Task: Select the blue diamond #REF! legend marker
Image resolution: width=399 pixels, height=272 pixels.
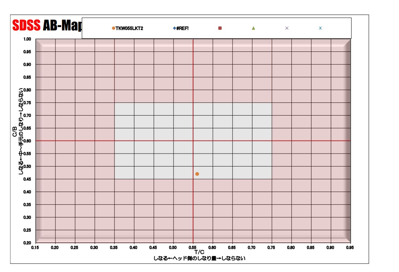Action: [174, 28]
